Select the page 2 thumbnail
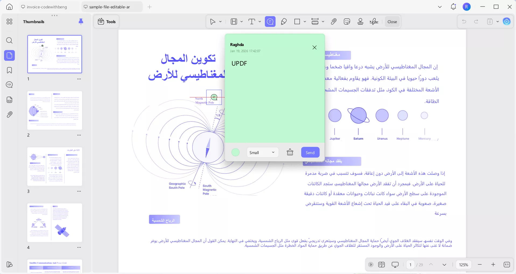Screen dimensions: 516x274 point(55,111)
